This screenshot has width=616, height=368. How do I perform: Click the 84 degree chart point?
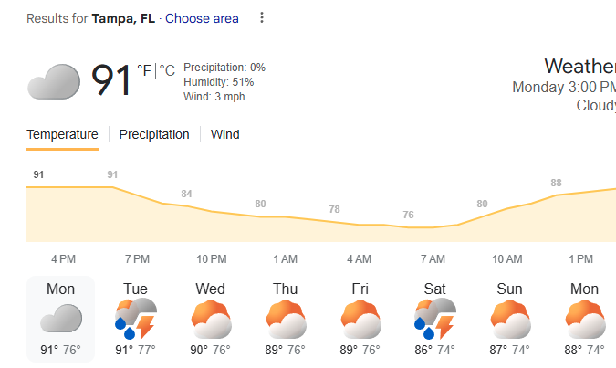tap(186, 205)
